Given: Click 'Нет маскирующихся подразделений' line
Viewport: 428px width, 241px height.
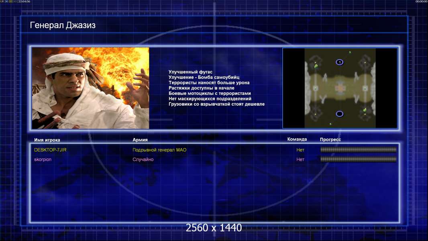Looking at the screenshot, I should pos(210,98).
